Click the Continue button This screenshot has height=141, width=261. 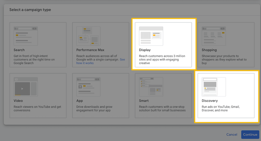click(250, 134)
